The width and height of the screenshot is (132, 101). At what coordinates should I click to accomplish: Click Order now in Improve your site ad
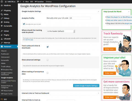[110, 73]
